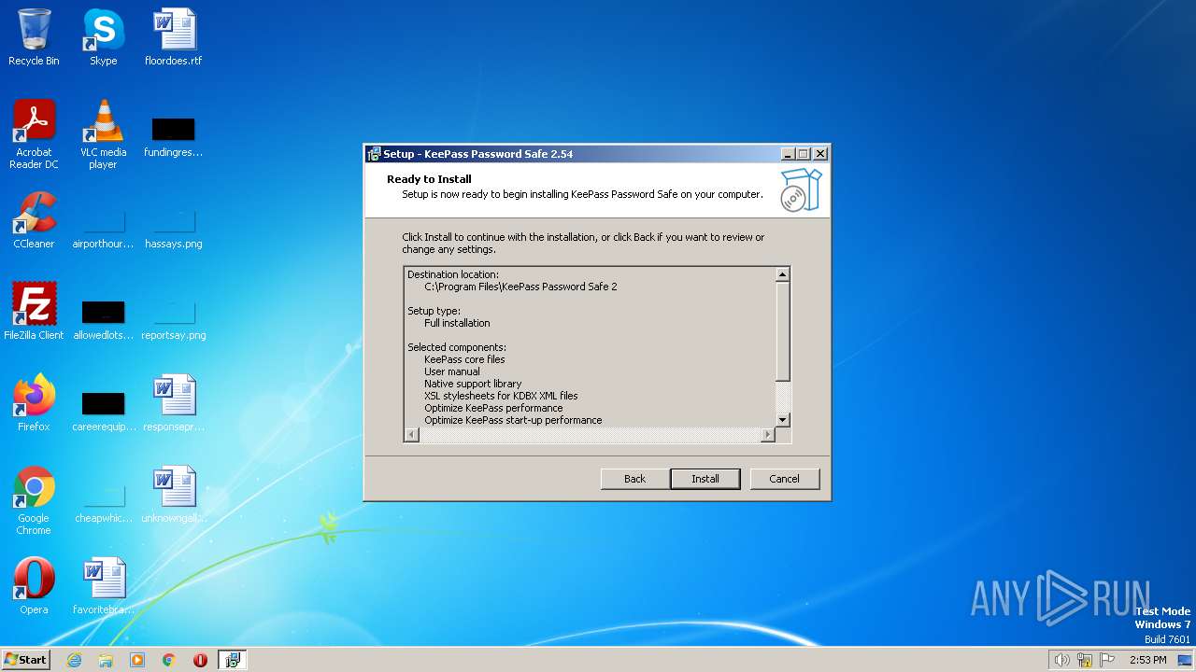Click the Install button
The height and width of the screenshot is (672, 1196).
705,479
